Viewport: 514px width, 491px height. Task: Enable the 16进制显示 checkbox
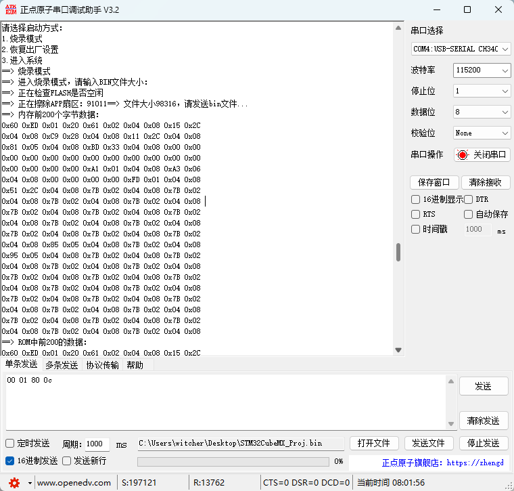pyautogui.click(x=415, y=199)
